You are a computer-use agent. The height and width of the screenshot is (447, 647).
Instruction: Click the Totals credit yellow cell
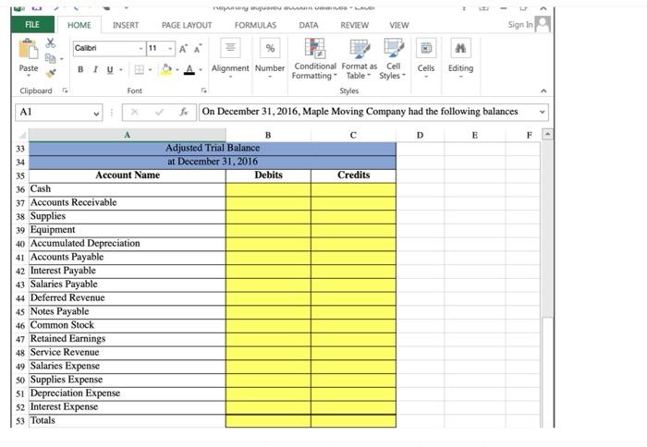353,421
